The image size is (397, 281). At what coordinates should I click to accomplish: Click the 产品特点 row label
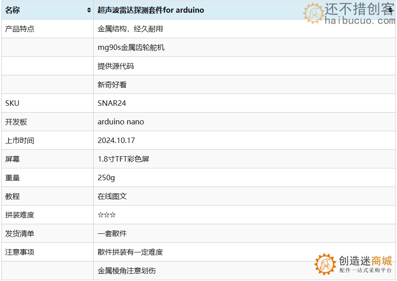pos(20,29)
